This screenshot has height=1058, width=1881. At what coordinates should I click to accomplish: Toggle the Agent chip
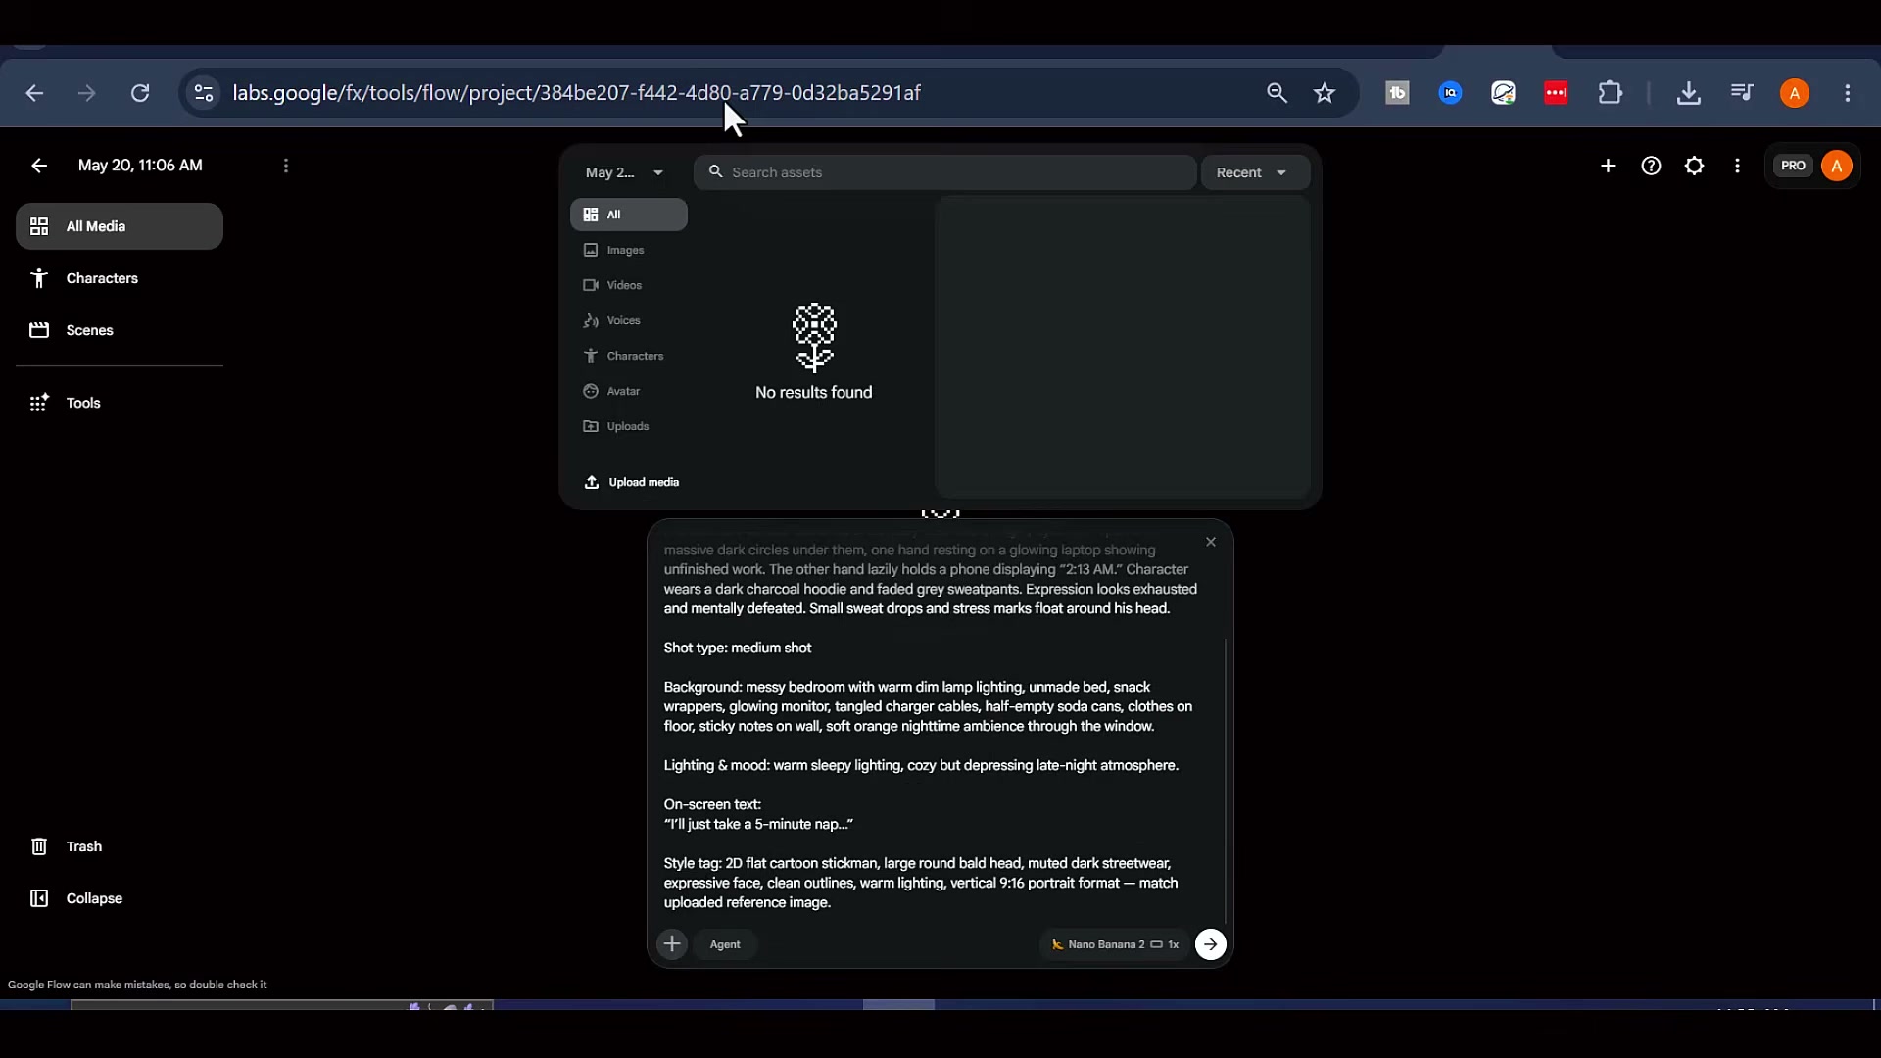[x=725, y=944]
